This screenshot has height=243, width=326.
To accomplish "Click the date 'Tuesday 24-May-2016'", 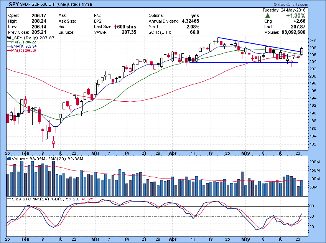I will [x=284, y=10].
